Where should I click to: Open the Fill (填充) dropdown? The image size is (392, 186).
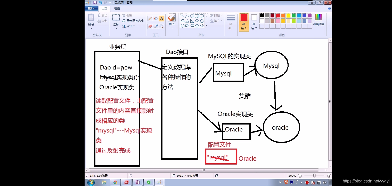click(216, 21)
